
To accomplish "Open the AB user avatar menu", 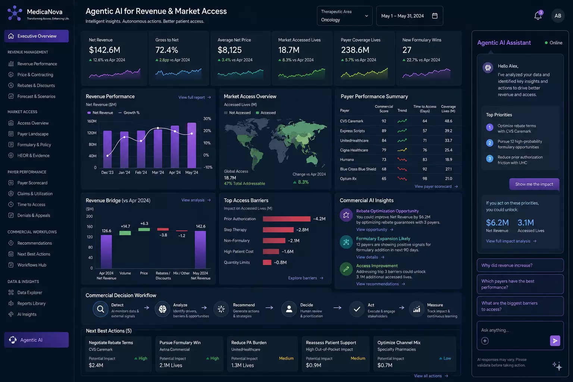I will (558, 16).
